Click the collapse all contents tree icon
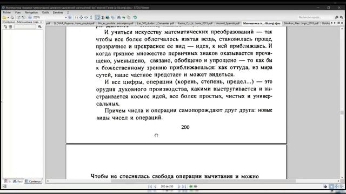346x194 pixels. (10, 27)
